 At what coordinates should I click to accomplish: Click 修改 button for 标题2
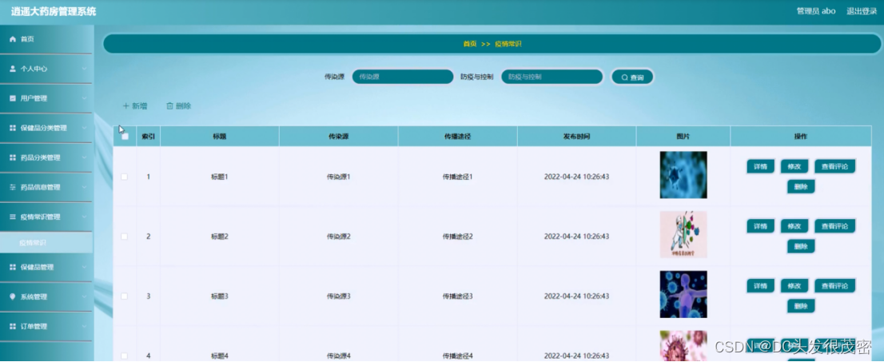point(794,226)
